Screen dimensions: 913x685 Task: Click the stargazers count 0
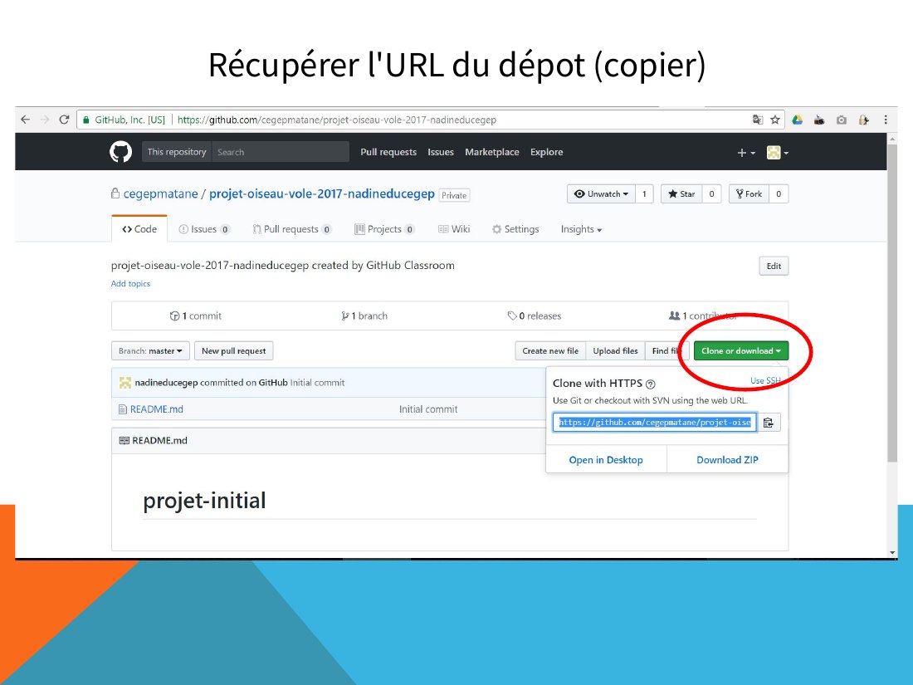point(711,194)
